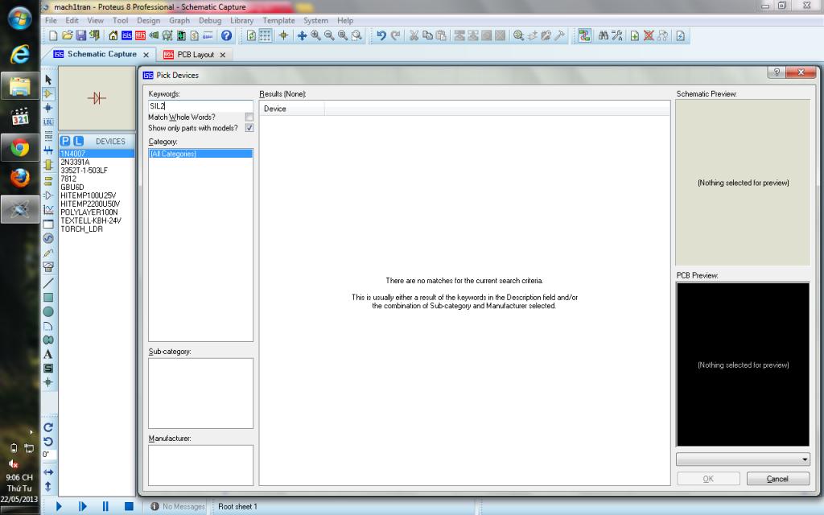Select the 2D text 'A' tool

coord(48,354)
